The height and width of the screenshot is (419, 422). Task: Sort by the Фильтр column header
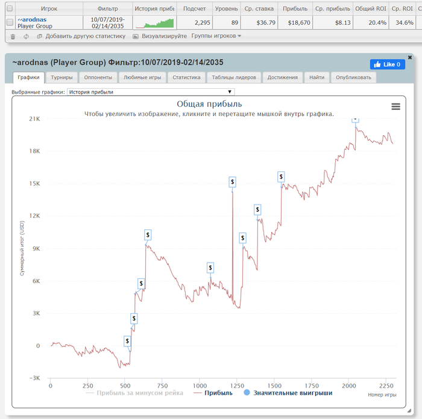click(x=108, y=8)
